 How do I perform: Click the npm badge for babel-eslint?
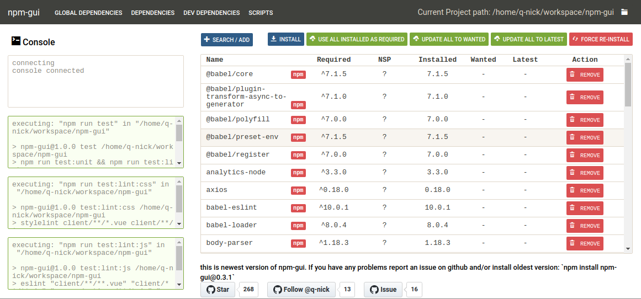(298, 208)
